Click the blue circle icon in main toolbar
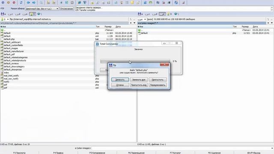This screenshot has width=274, height=154. (3, 3)
